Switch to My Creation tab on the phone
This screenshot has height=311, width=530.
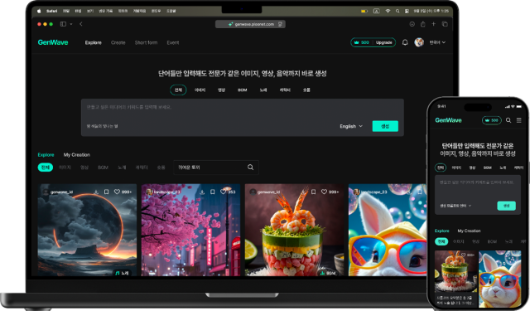[470, 231]
